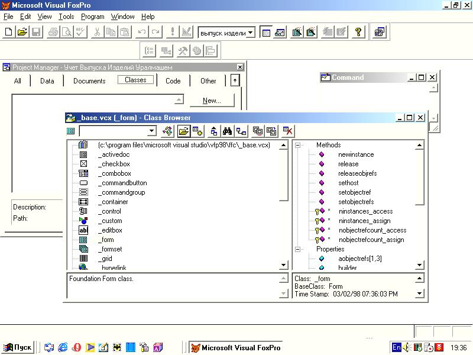The height and width of the screenshot is (355, 473).
Task: Switch to the Documents tab in Project Manager
Action: pyautogui.click(x=89, y=81)
